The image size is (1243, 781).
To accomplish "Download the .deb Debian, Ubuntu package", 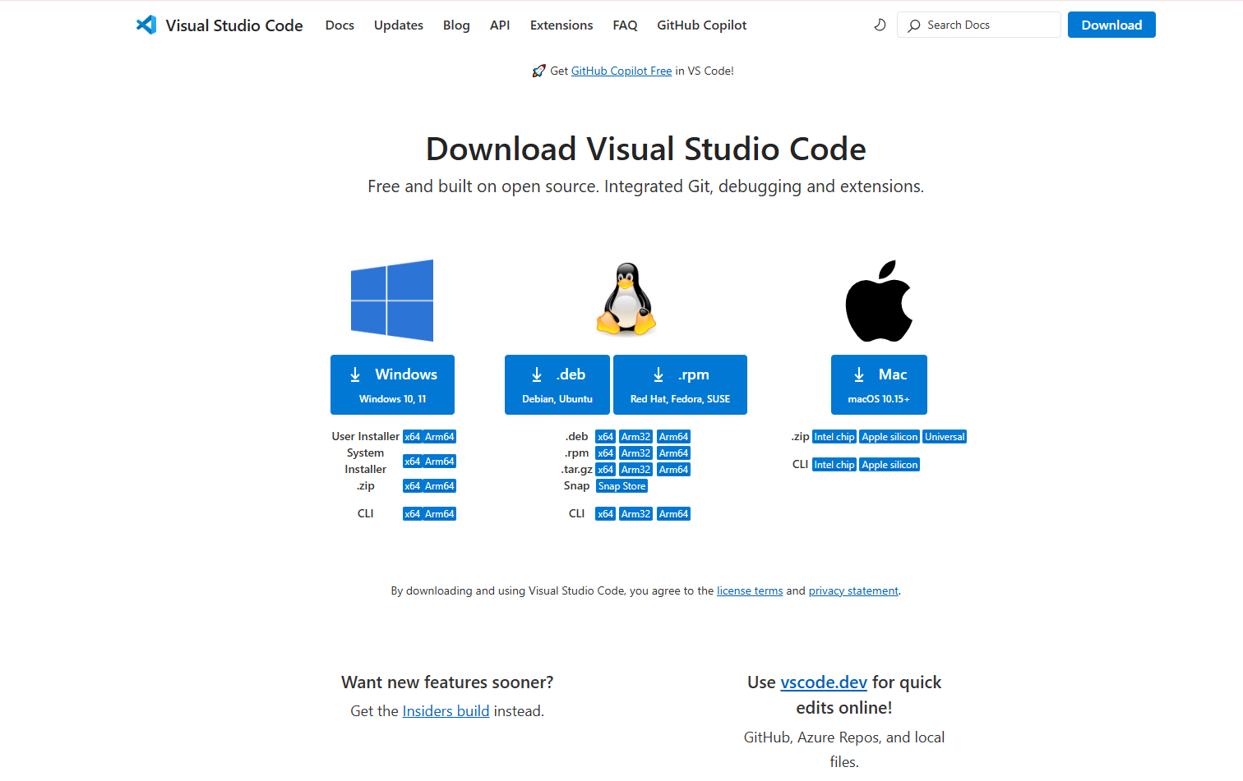I will (x=557, y=384).
